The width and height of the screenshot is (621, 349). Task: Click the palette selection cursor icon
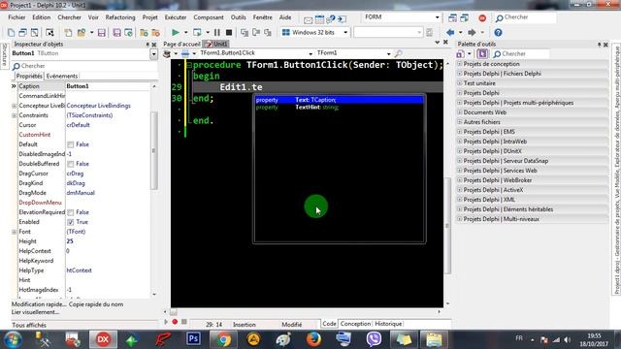coord(482,53)
